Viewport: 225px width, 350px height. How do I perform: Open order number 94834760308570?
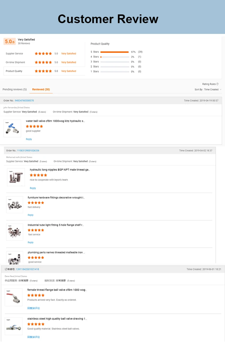coord(24,101)
